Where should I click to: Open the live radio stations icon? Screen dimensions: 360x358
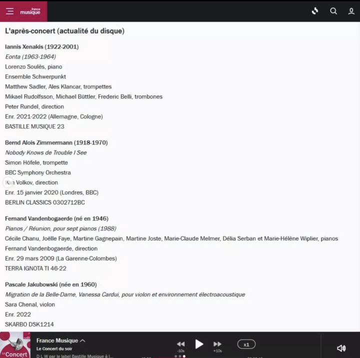coord(315,11)
